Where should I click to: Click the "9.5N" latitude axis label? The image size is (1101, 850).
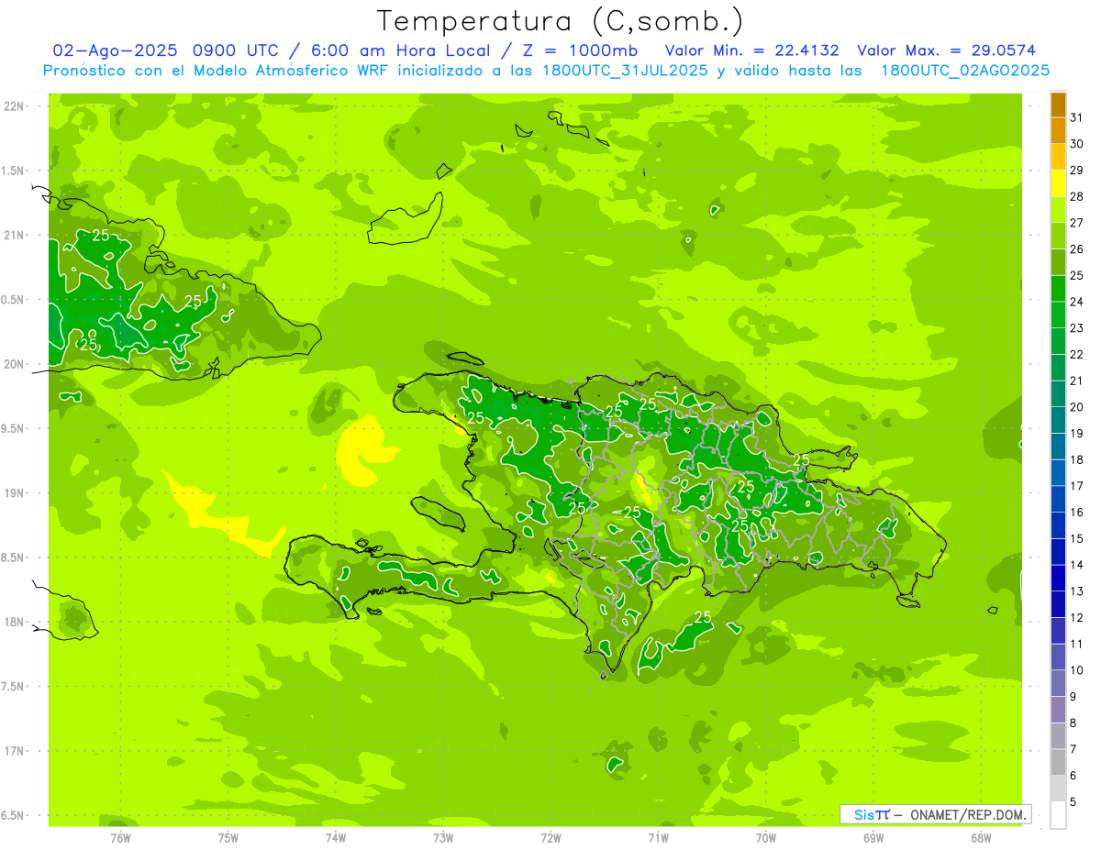point(13,428)
